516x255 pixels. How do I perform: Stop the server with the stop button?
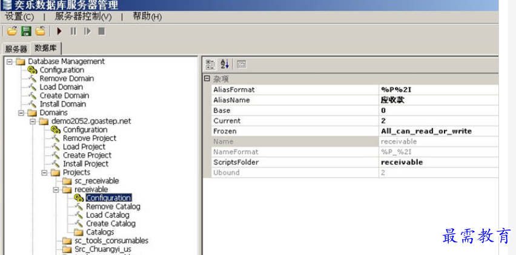click(101, 31)
